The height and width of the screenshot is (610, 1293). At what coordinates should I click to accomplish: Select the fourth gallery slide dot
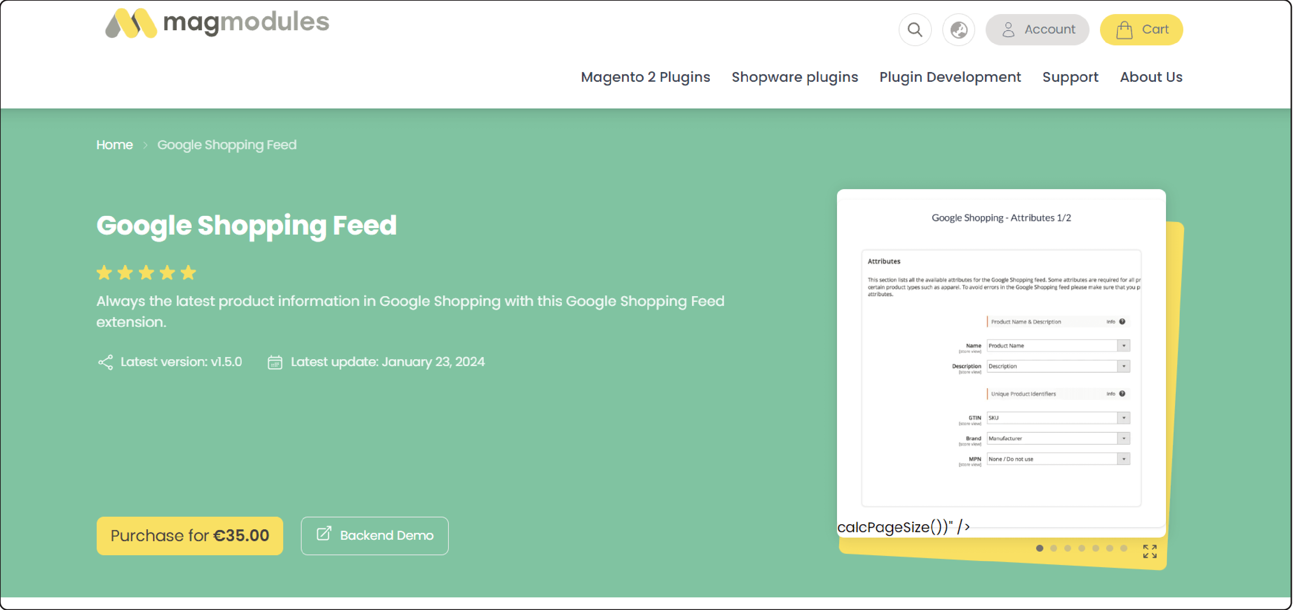(x=1082, y=548)
